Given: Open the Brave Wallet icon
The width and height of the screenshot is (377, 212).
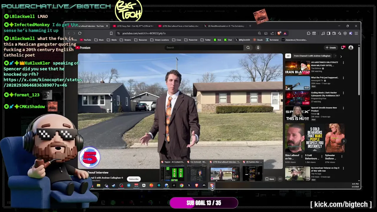Looking at the screenshot, I should [334, 33].
